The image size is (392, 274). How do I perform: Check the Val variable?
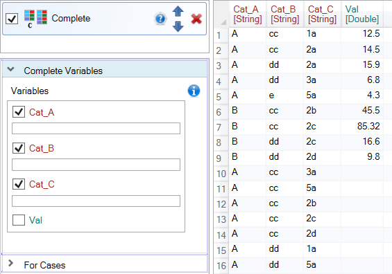(x=19, y=220)
